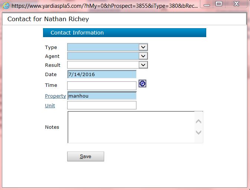
Task: Focus the empty Time input field
Action: 102,85
